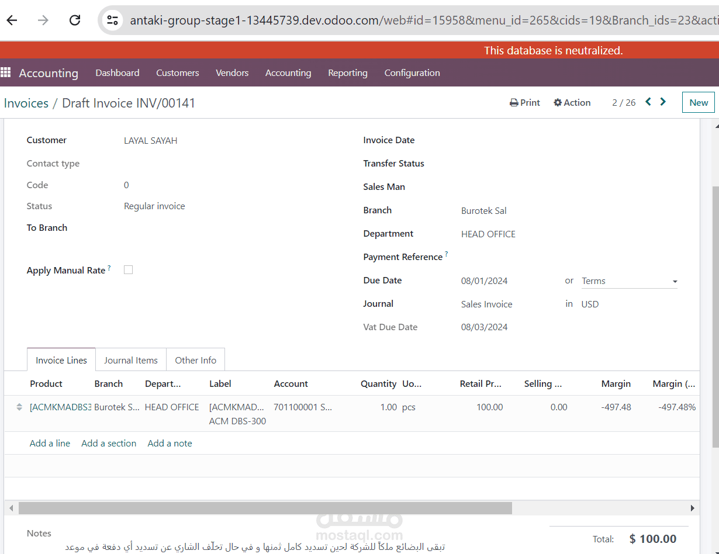Go to previous invoice record arrow

[x=648, y=102]
